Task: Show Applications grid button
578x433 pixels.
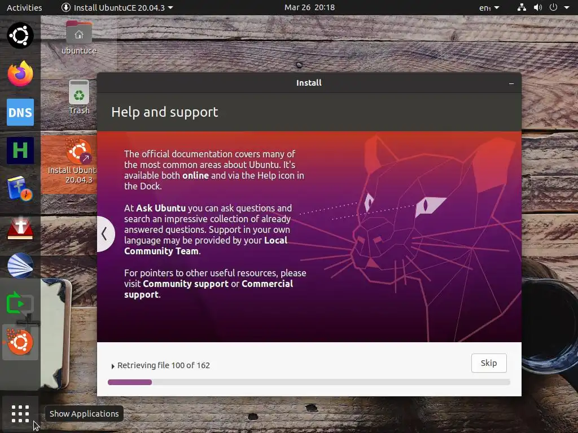Action: (20, 414)
